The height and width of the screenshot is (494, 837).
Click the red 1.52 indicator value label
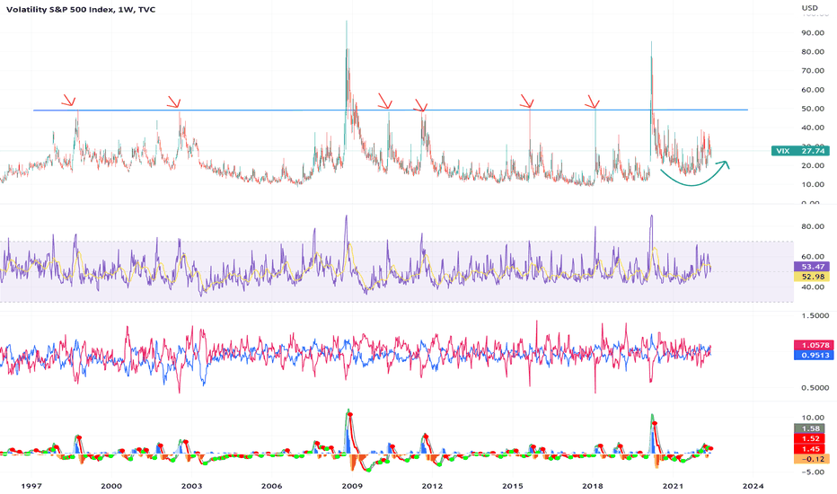(811, 438)
